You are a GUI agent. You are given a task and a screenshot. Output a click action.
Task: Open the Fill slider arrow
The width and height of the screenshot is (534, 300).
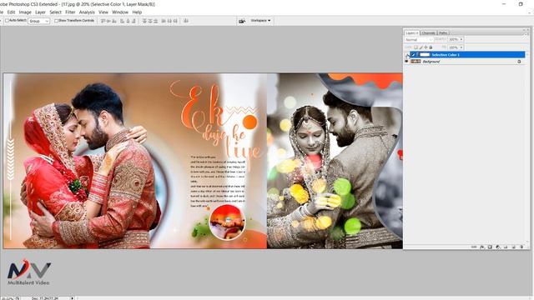(x=461, y=47)
